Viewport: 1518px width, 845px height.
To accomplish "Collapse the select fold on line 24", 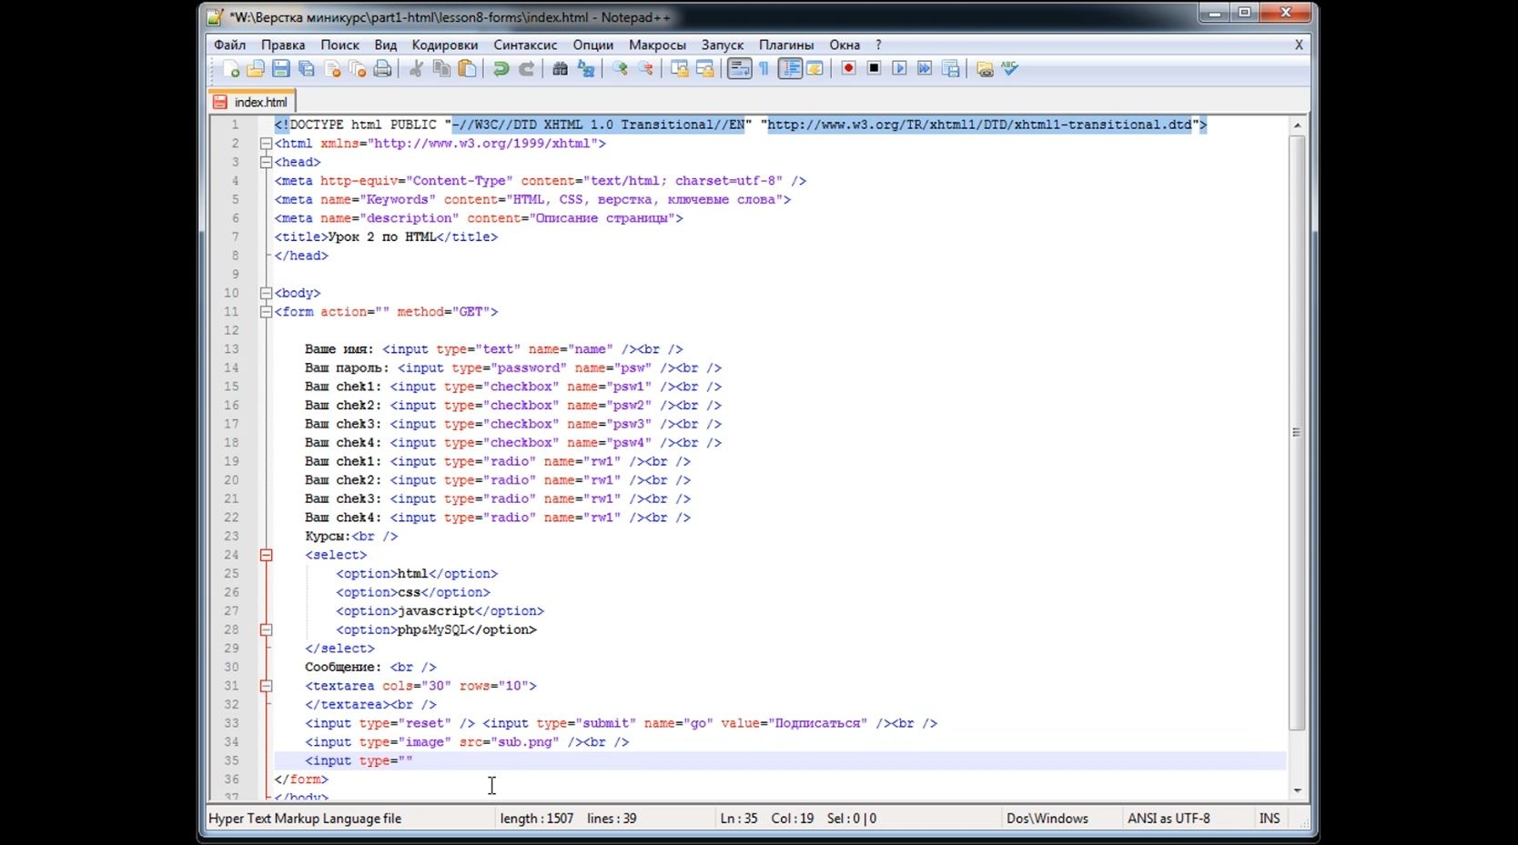I will click(x=266, y=555).
